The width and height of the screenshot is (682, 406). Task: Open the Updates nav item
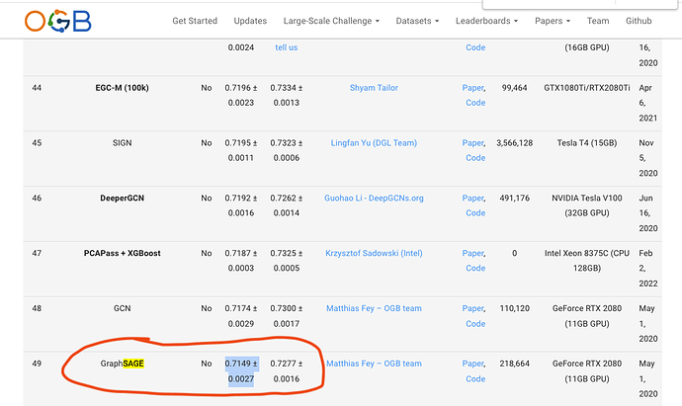(250, 21)
